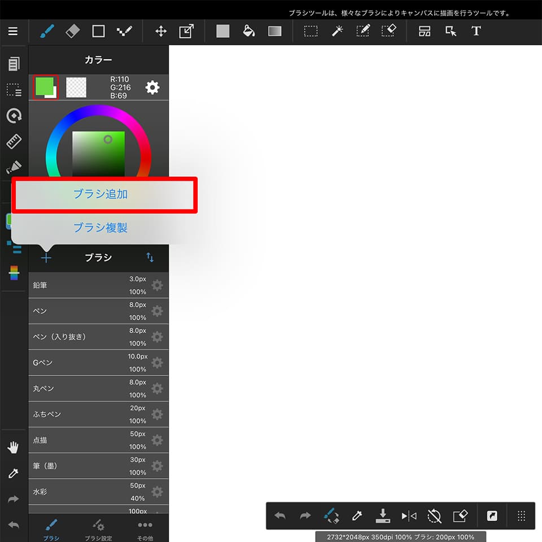
Task: Select the 筆（墨） brush
Action: tap(98, 466)
